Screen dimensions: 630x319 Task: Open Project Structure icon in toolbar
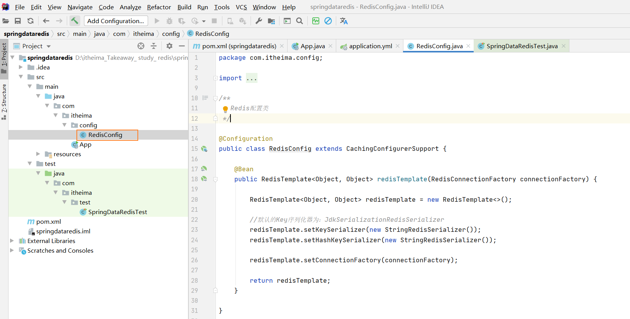[x=271, y=21]
